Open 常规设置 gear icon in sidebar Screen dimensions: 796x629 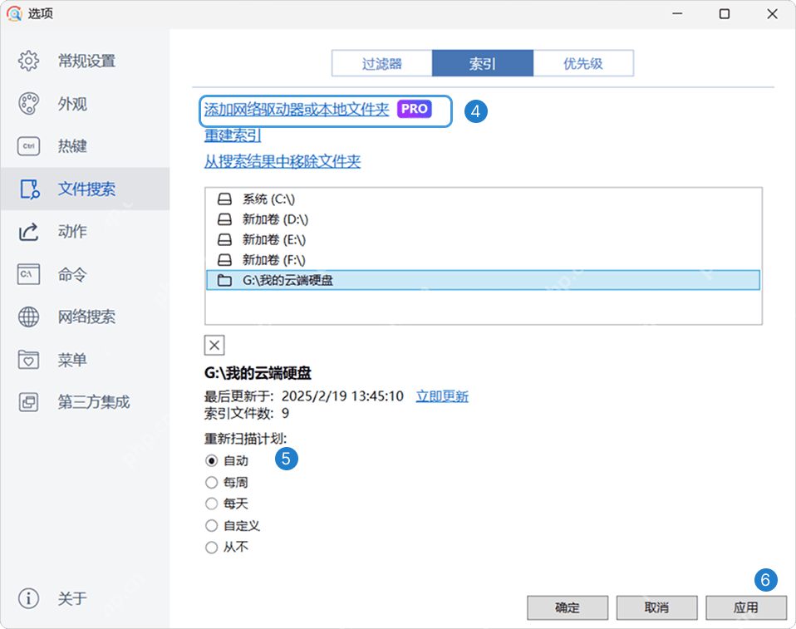point(28,61)
